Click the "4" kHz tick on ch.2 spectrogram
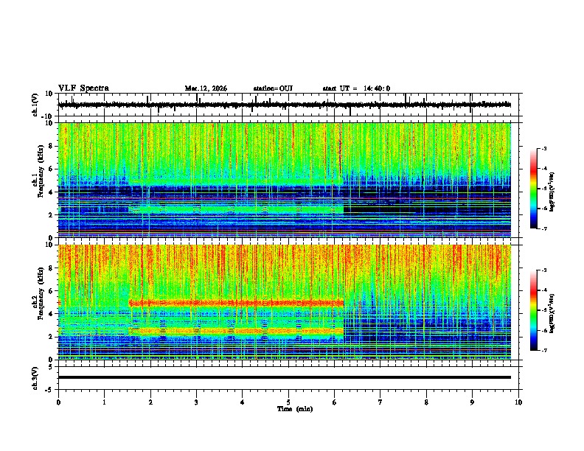Viewport: 584px width, 451px height. (x=52, y=314)
